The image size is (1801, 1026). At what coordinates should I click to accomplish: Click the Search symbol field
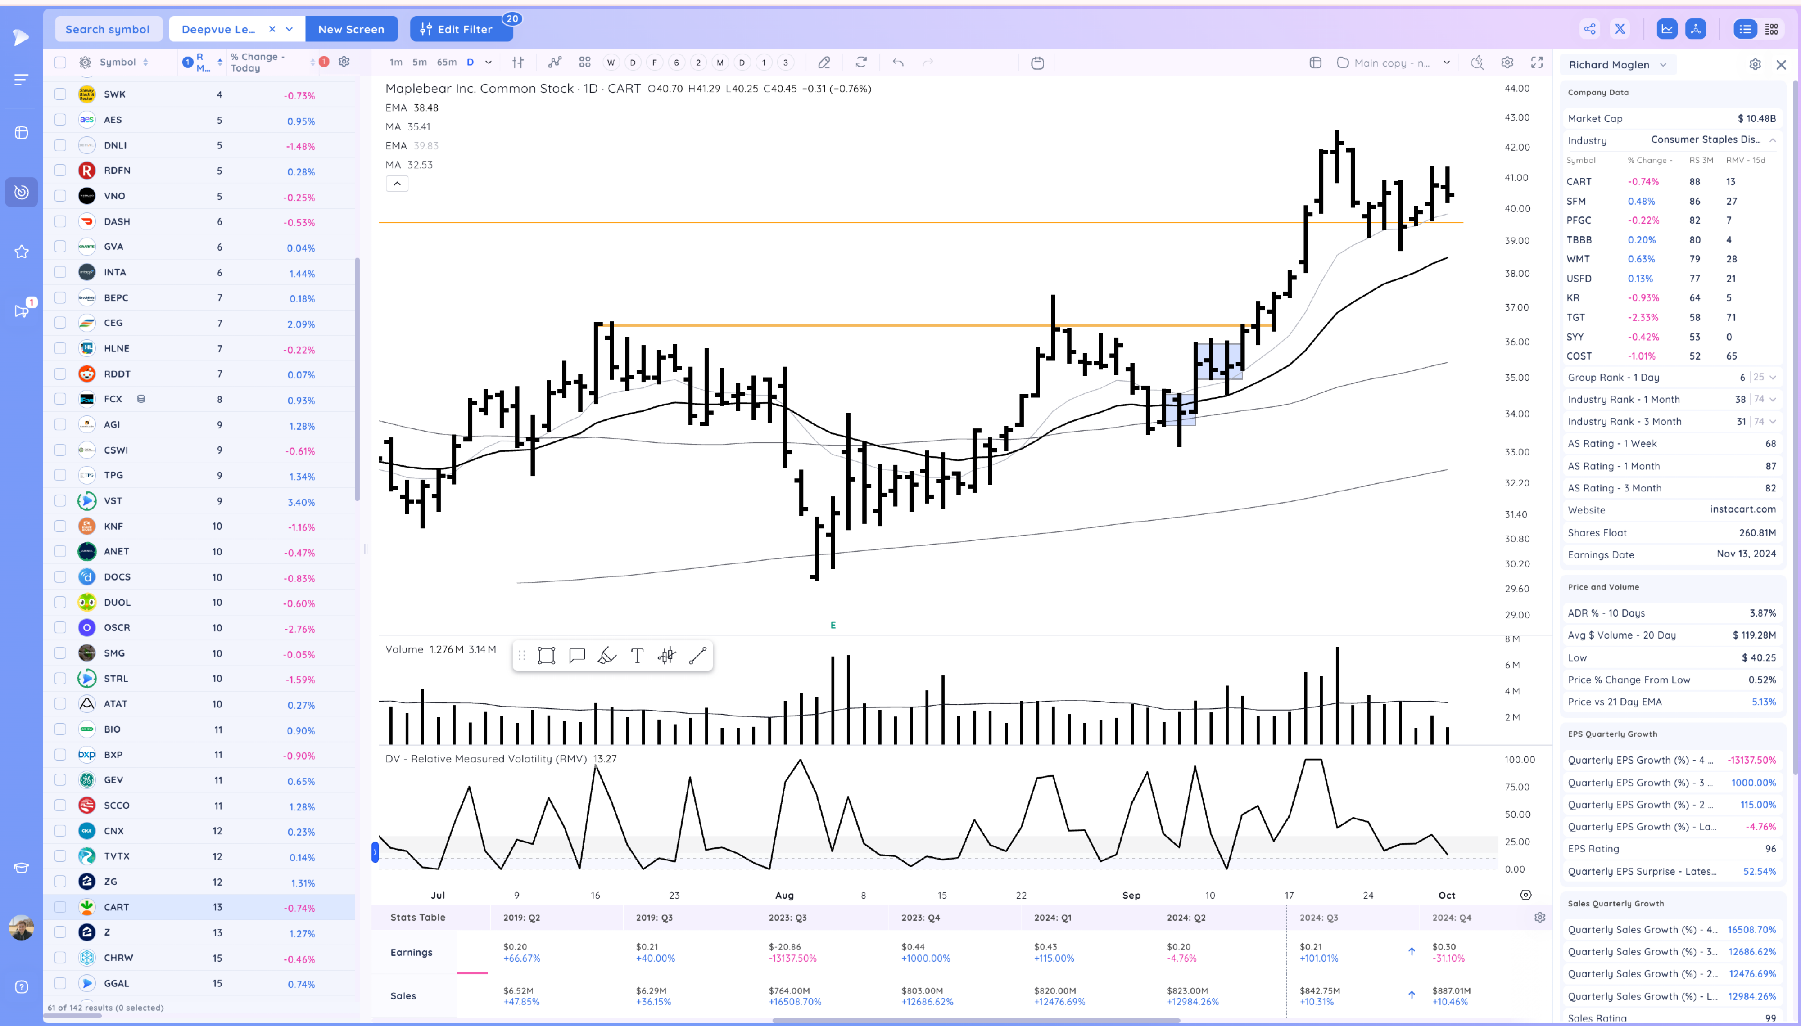tap(108, 30)
